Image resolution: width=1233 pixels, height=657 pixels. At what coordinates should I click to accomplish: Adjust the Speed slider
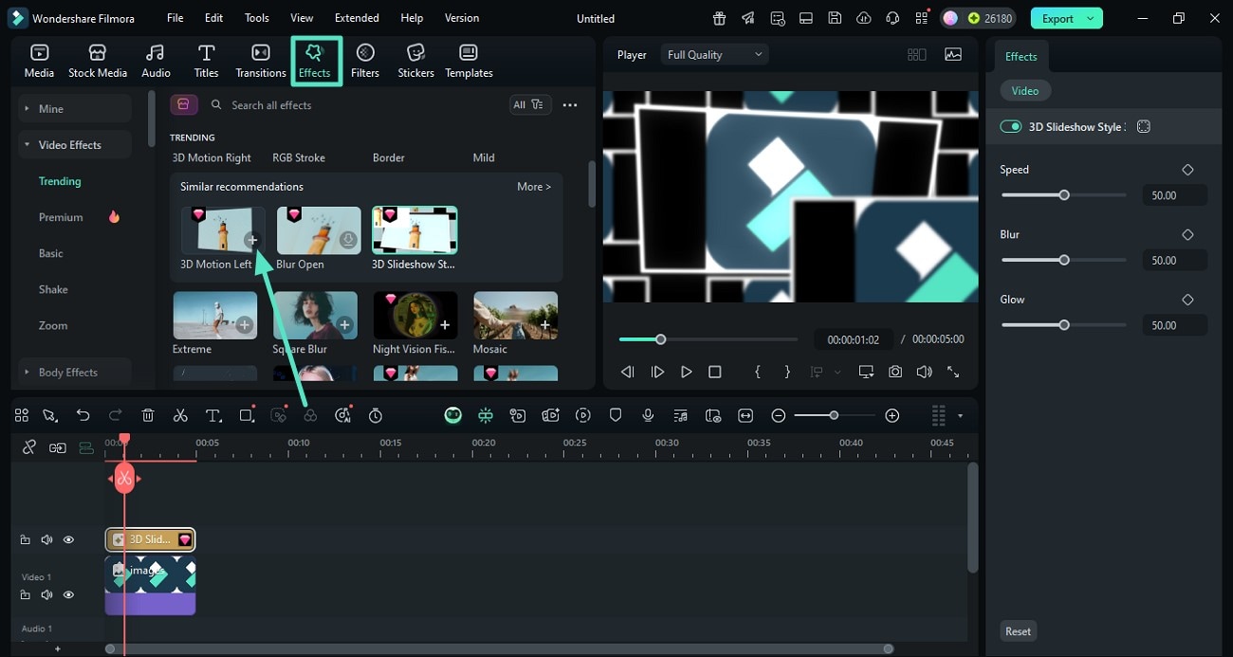1064,195
